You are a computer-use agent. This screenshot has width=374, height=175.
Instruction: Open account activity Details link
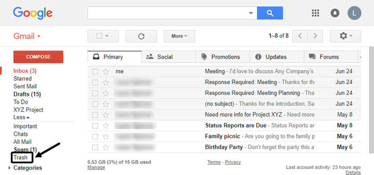point(353,172)
